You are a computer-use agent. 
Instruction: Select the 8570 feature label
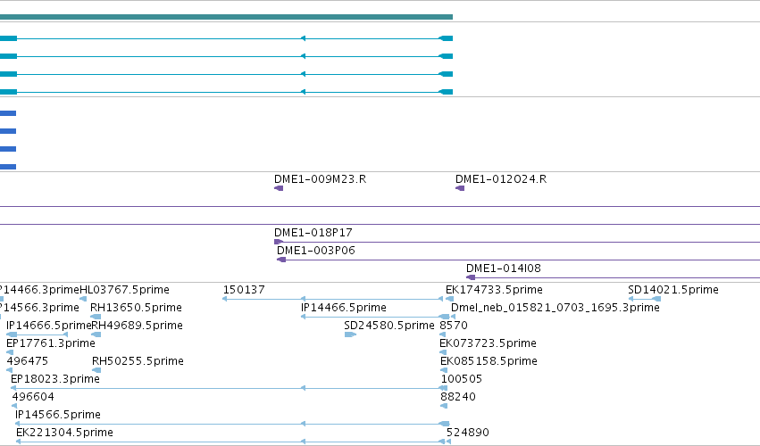point(453,326)
